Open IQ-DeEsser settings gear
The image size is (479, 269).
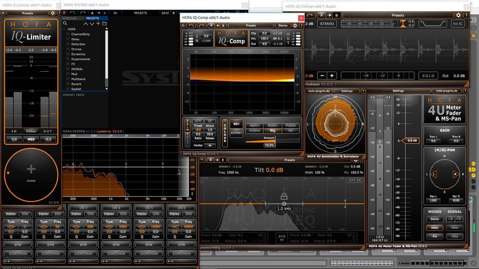pos(459,15)
